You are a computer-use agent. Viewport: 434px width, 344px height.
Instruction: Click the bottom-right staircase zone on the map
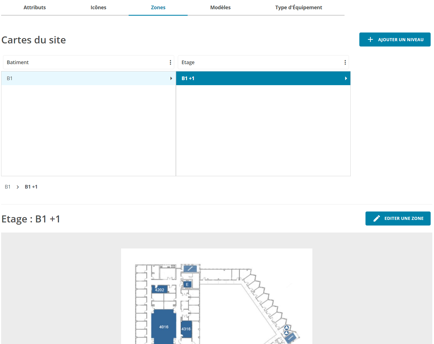291,338
